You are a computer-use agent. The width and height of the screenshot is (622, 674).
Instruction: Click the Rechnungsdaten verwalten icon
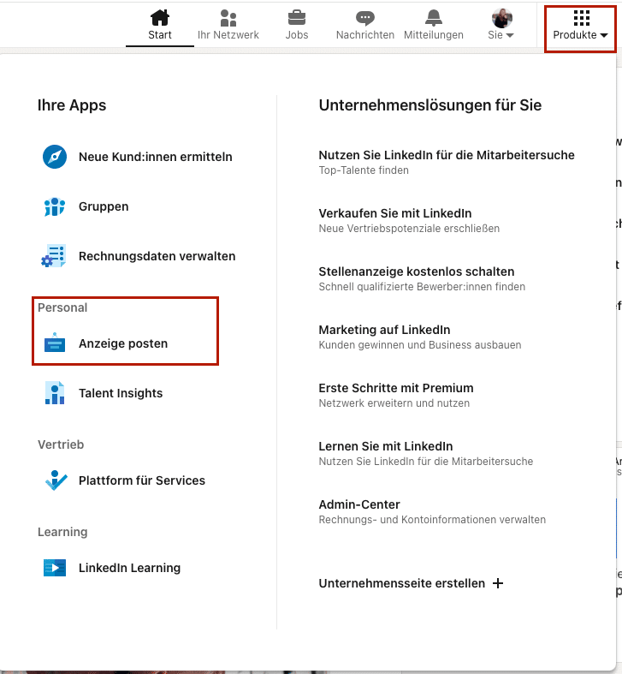tap(54, 256)
